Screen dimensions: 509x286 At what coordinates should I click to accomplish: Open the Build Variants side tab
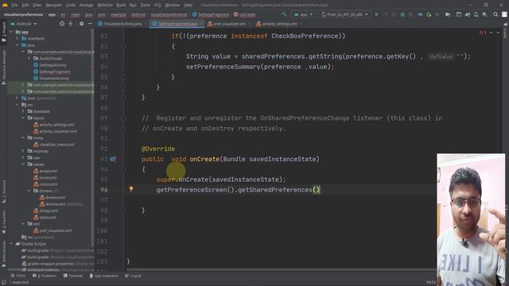click(x=4, y=254)
